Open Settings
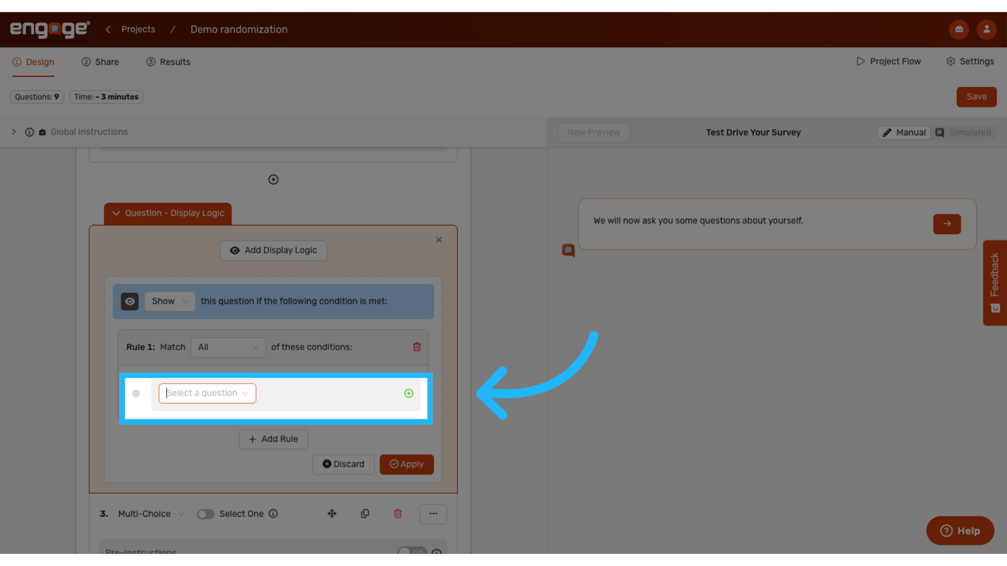1007x566 pixels. [970, 61]
